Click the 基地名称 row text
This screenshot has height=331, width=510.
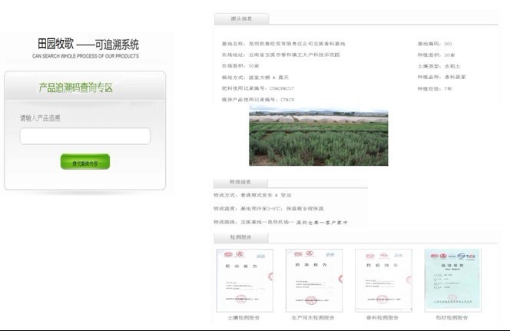[283, 44]
